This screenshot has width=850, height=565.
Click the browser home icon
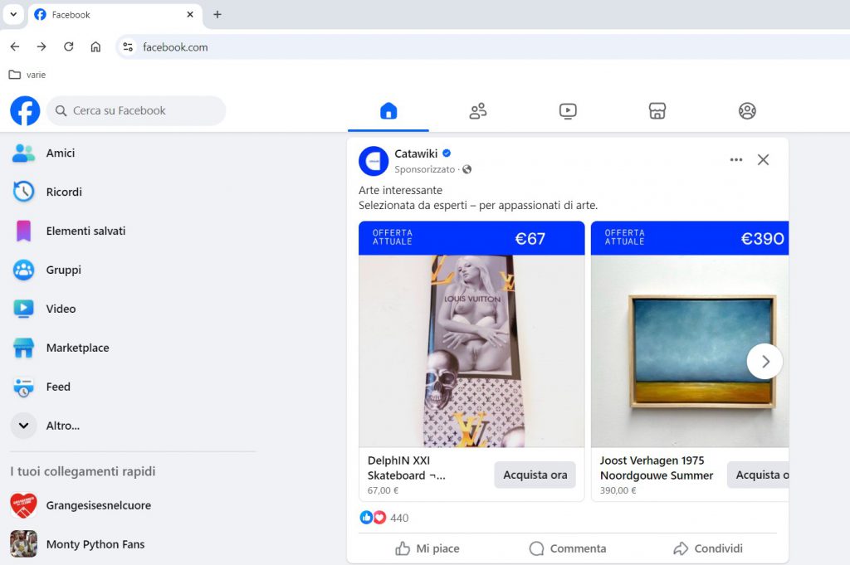95,47
